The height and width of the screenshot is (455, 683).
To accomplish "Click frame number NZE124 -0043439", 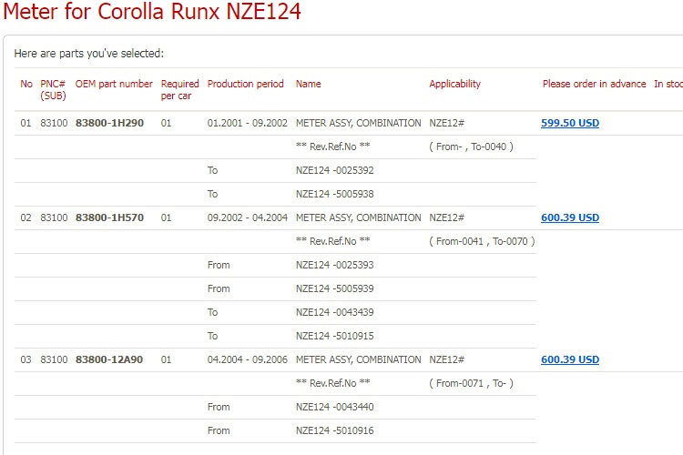I will pyautogui.click(x=334, y=312).
